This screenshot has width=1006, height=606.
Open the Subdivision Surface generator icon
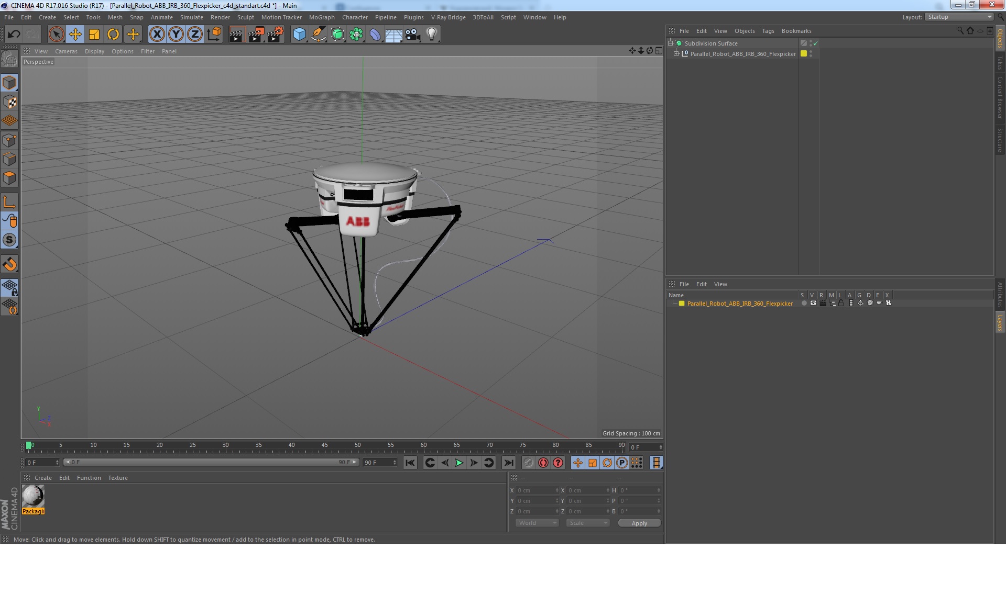[x=337, y=35]
